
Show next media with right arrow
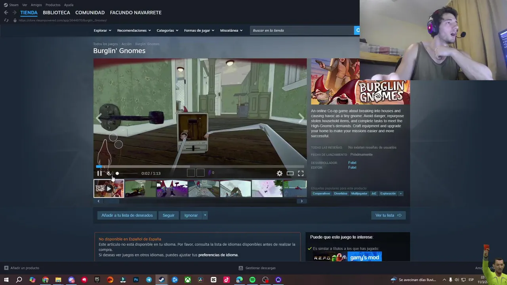coord(301,118)
